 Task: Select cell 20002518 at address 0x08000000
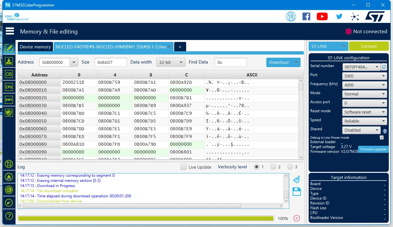[x=79, y=82]
